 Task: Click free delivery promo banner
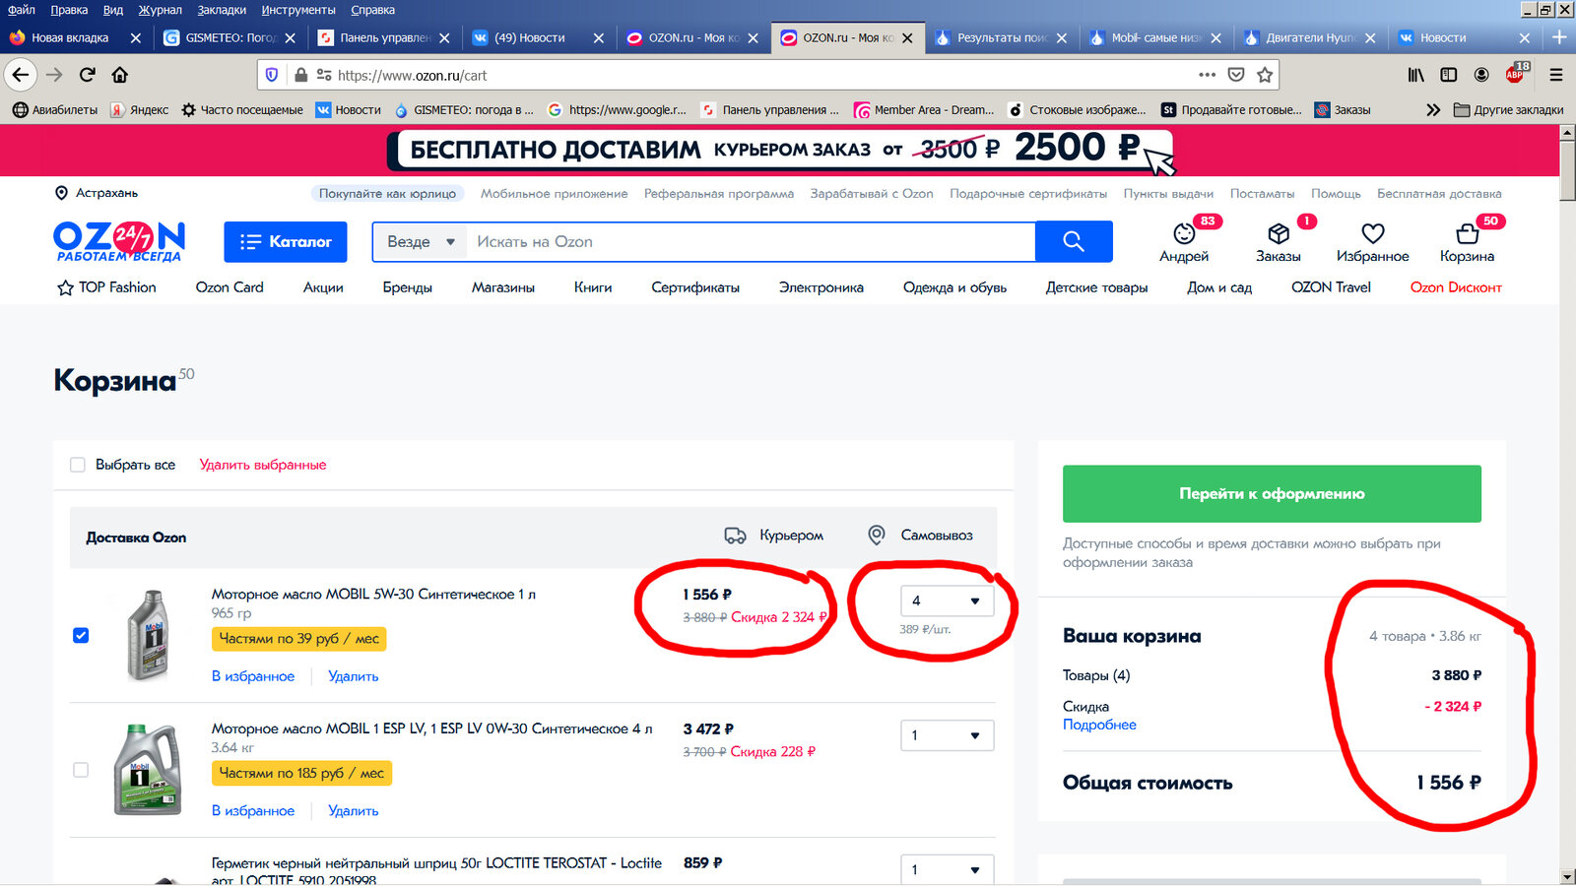(780, 151)
